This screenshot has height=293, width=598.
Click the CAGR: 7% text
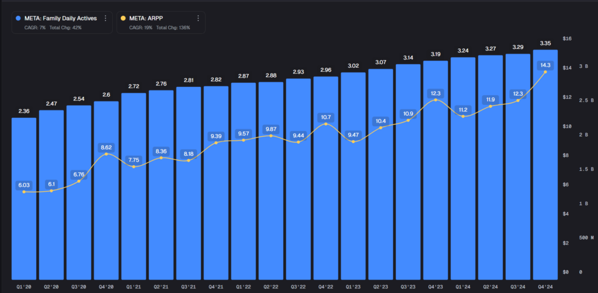click(36, 28)
